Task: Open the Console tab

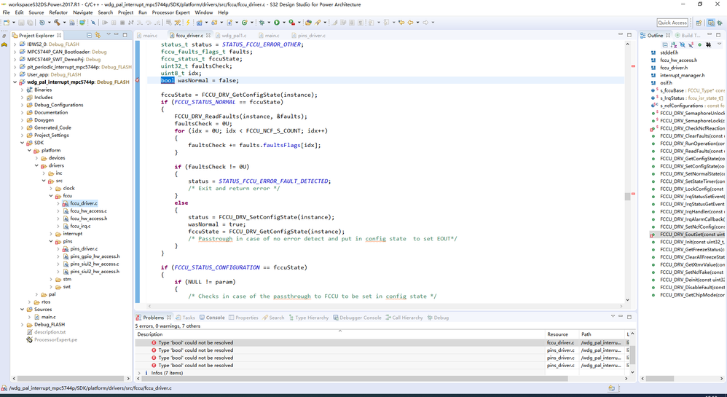Action: 213,318
